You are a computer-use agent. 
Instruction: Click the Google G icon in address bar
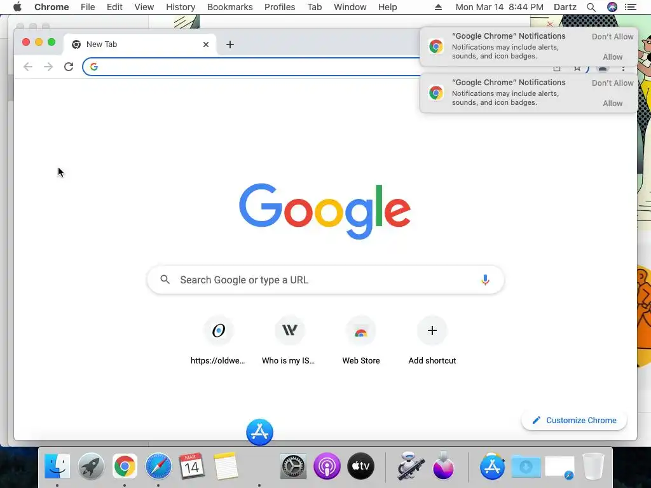(x=94, y=67)
